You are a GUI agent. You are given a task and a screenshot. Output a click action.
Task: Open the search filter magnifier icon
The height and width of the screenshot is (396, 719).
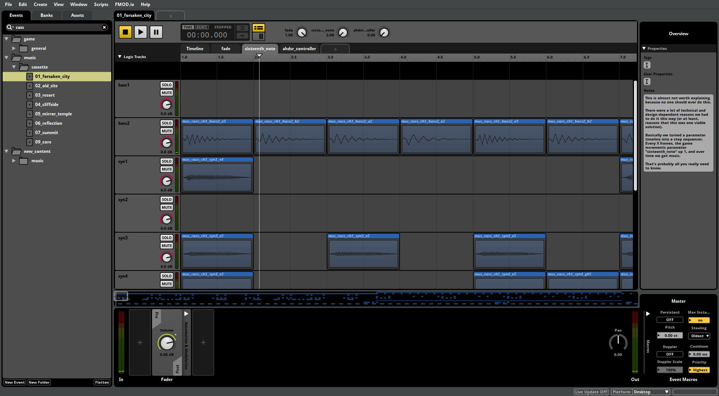coord(10,27)
